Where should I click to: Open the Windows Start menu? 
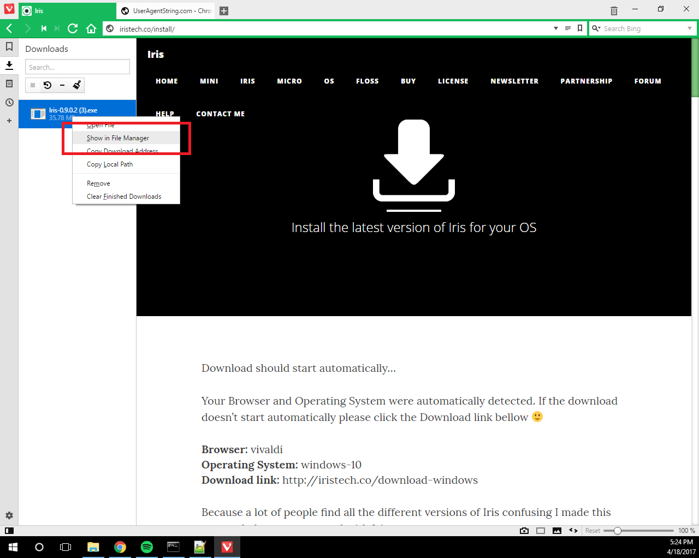coord(13,547)
